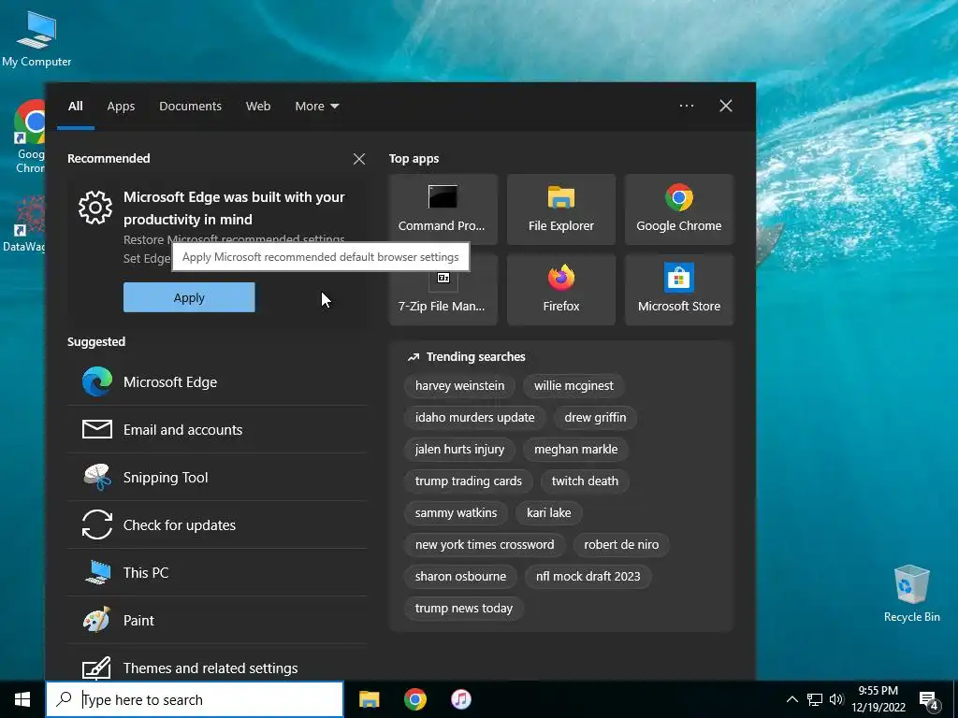This screenshot has height=718, width=958.
Task: Switch to the All tab
Action: pos(75,107)
